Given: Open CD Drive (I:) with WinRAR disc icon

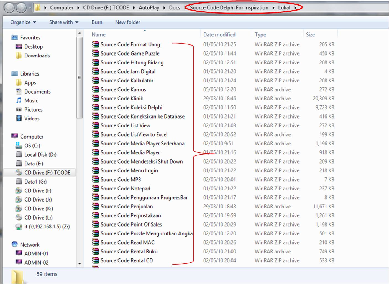Looking at the screenshot, I should pyautogui.click(x=37, y=190).
